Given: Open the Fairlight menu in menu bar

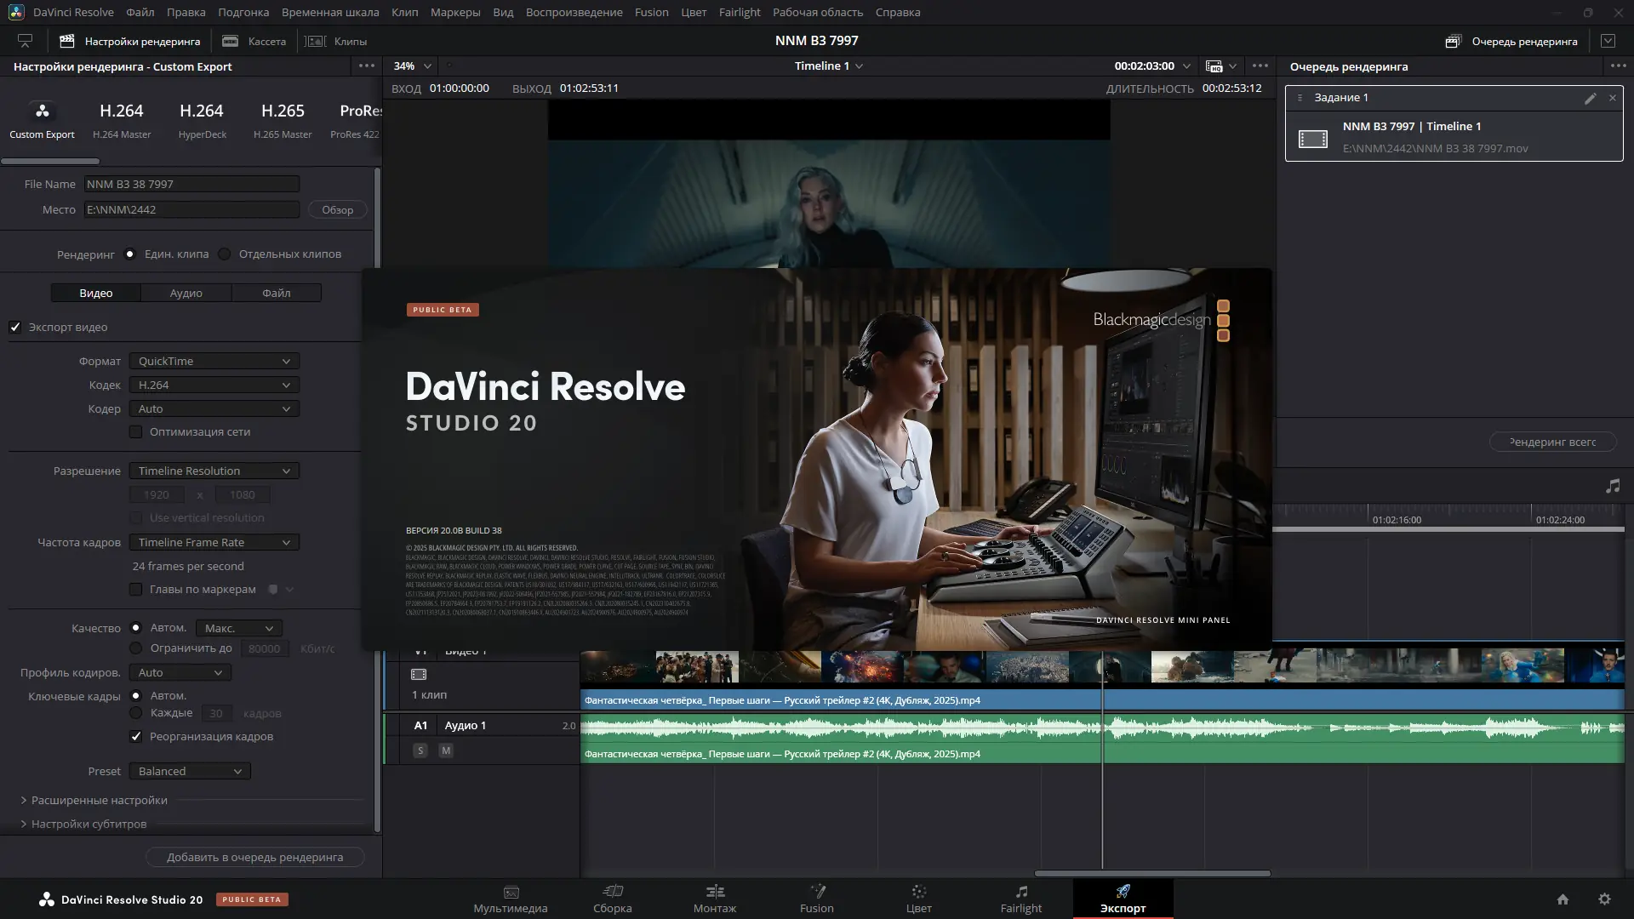Looking at the screenshot, I should click(739, 12).
